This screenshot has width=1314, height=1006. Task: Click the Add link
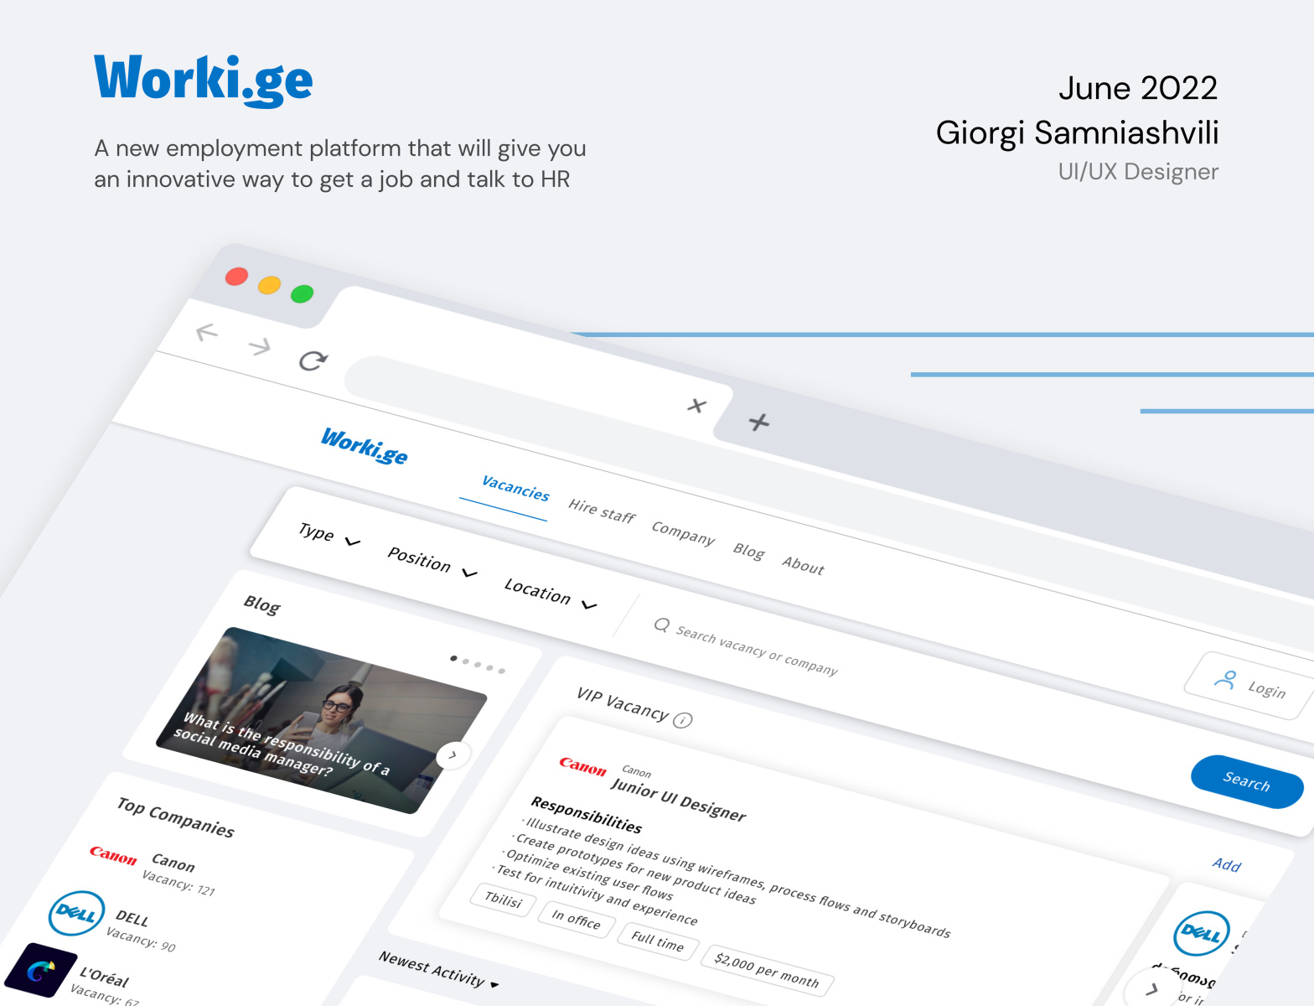point(1226,864)
